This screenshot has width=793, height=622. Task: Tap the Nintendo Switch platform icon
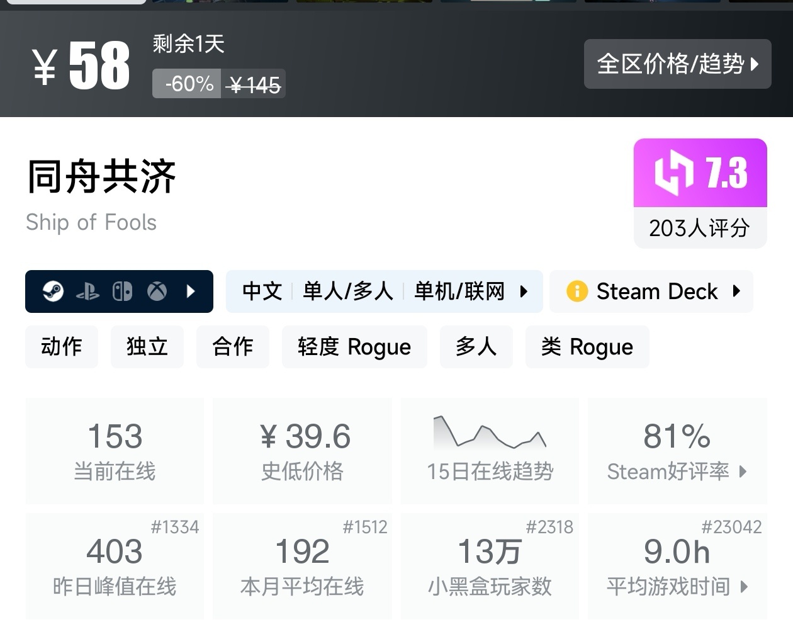[122, 291]
